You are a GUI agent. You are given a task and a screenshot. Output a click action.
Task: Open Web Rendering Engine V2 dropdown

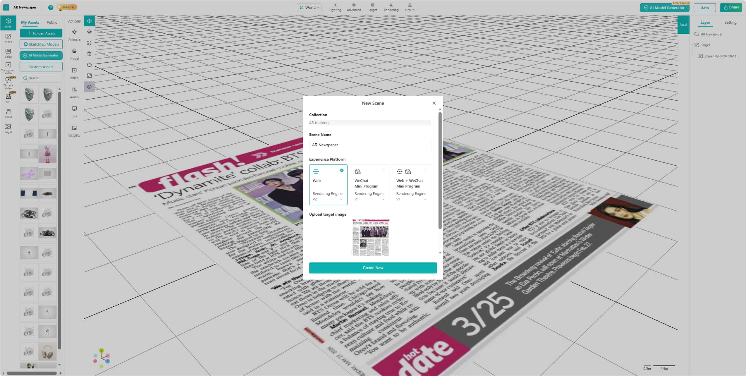pyautogui.click(x=328, y=199)
